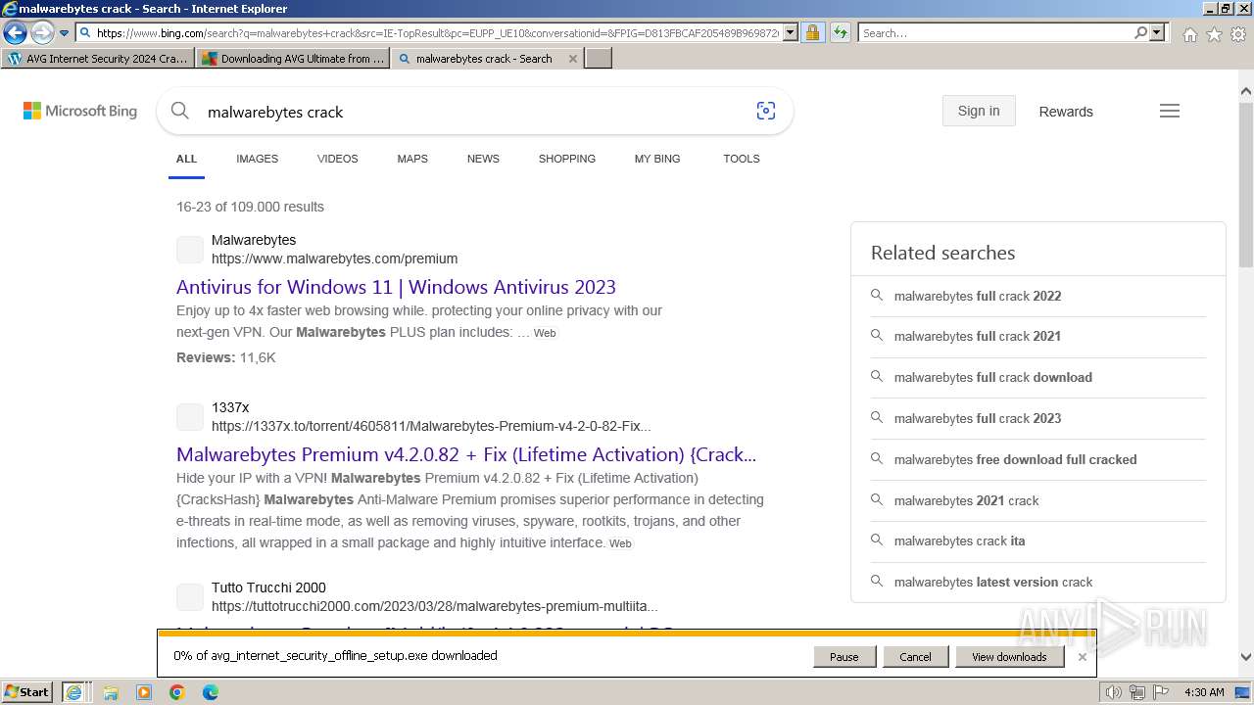This screenshot has width=1254, height=705.
Task: Cancel the AVG setup download
Action: pos(915,657)
